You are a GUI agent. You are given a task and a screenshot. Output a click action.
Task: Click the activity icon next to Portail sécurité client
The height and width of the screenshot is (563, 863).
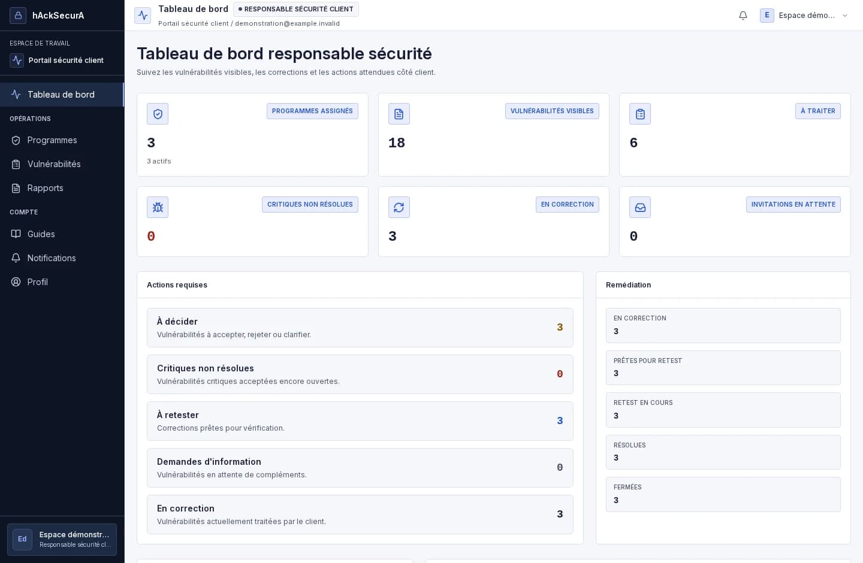tap(17, 60)
